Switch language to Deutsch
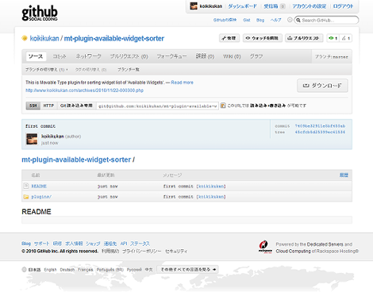 tap(67, 270)
